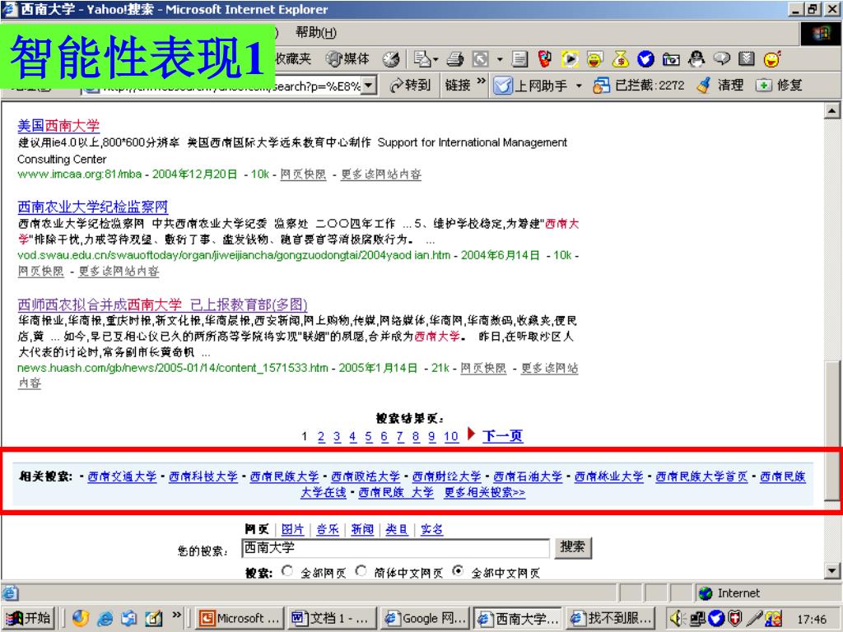
Task: Select the 全部网页 radio button
Action: tap(287, 571)
